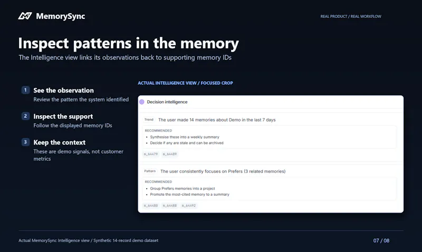Click the "Inspect patterns in the memory" title
422x252 pixels.
128,44
